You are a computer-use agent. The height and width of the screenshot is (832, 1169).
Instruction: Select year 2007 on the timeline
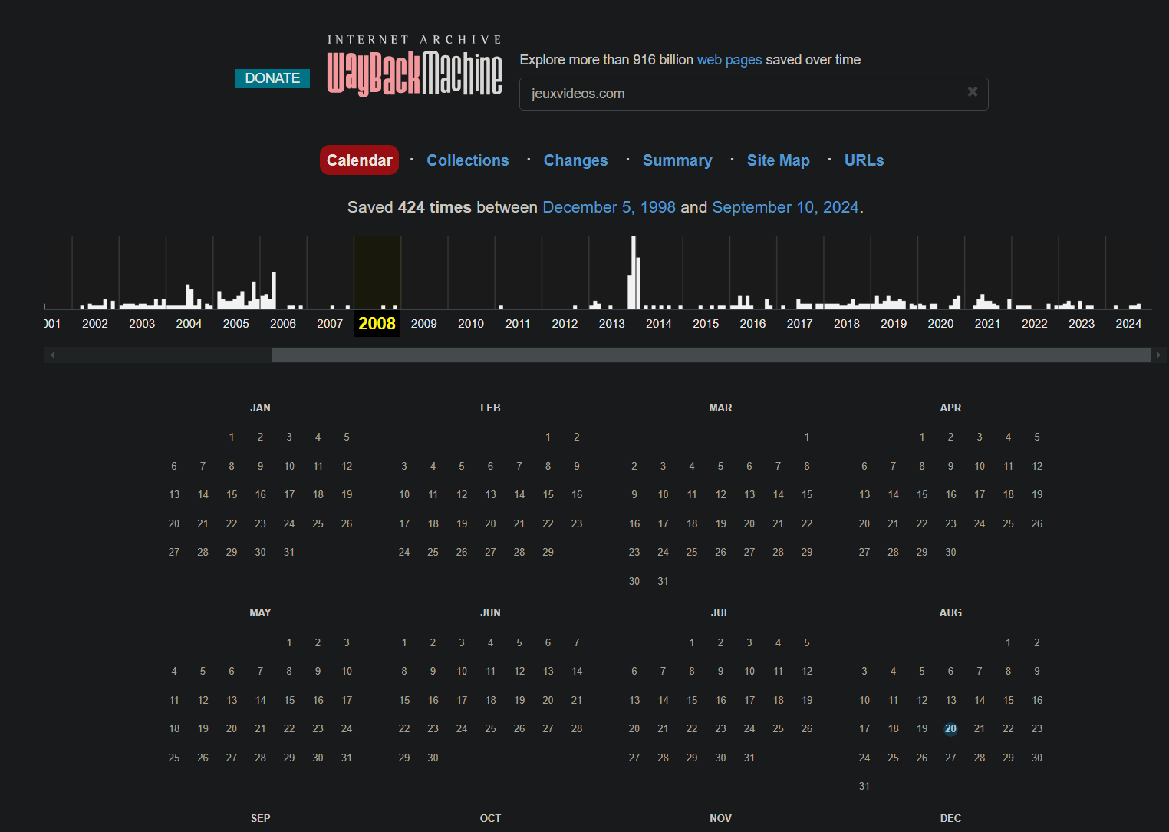tap(330, 324)
